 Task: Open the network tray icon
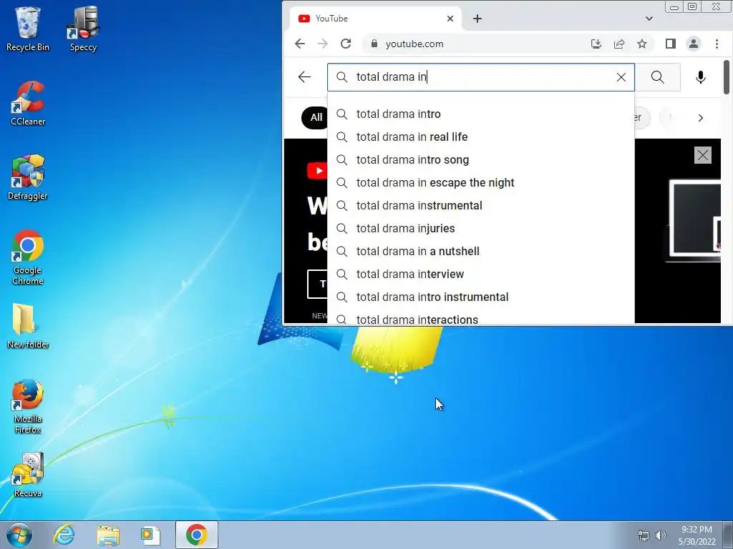pyautogui.click(x=644, y=535)
